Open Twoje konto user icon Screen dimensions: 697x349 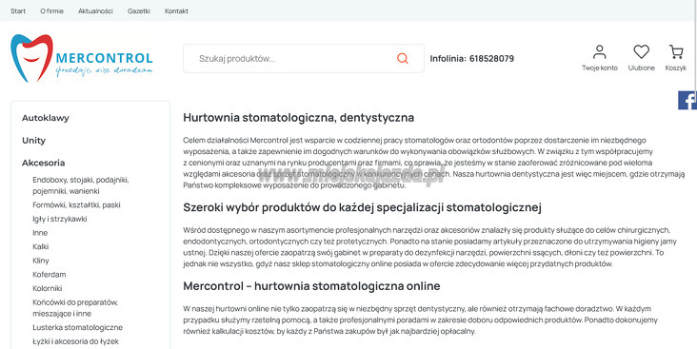[x=599, y=52]
